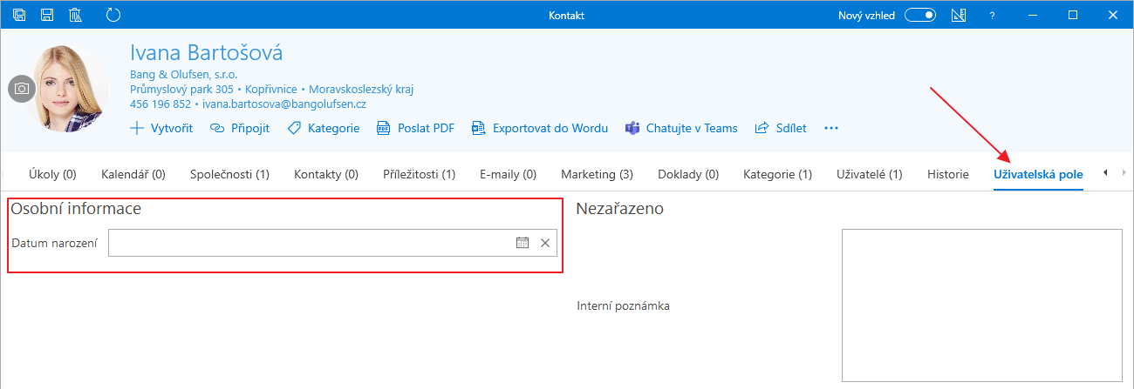Switch to the Doklady (0) tab
1134x389 pixels.
point(688,174)
